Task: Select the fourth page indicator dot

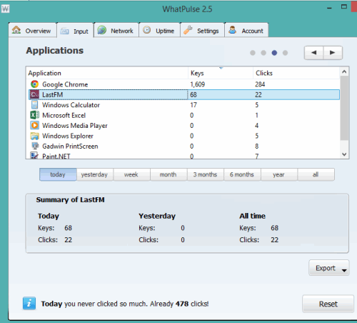Action: click(285, 53)
